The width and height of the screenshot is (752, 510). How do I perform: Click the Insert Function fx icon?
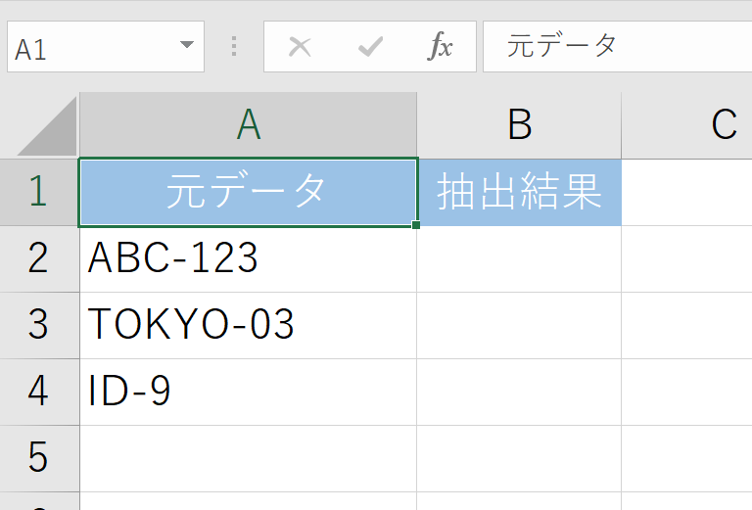click(x=441, y=47)
